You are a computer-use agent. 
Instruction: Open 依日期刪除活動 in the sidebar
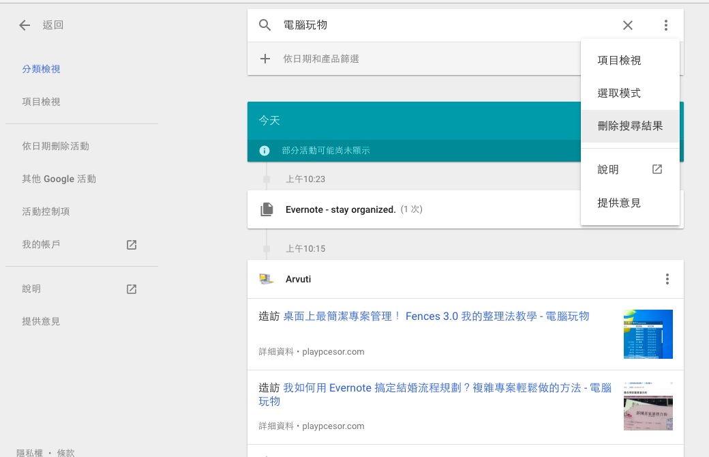coord(56,146)
